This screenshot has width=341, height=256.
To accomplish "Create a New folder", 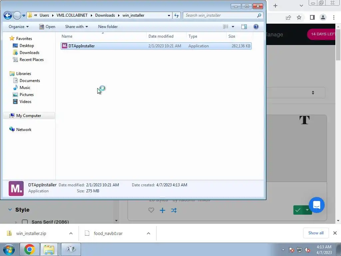I will pos(108,27).
